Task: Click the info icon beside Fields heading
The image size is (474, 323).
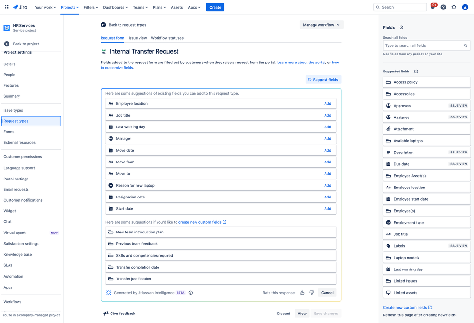Action: coord(401,27)
